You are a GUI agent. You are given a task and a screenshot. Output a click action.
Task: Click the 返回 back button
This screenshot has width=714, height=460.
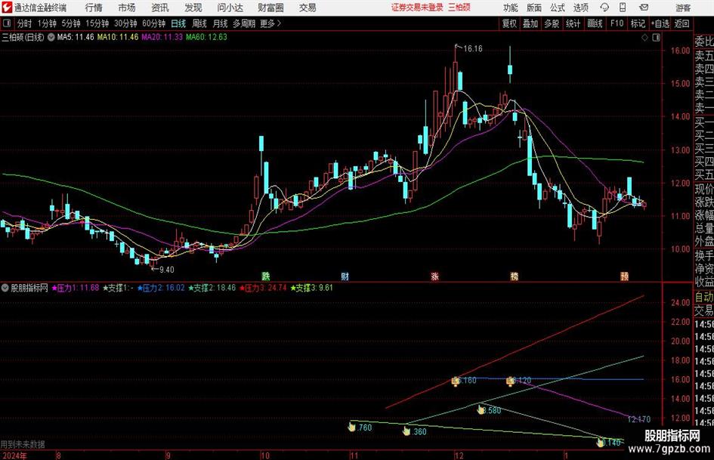click(x=682, y=23)
